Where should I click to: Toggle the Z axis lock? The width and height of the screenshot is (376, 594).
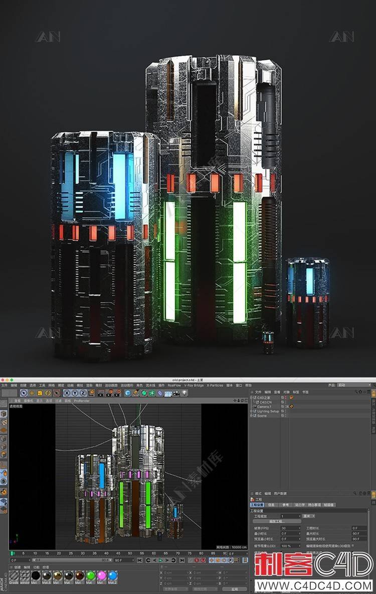(x=83, y=393)
